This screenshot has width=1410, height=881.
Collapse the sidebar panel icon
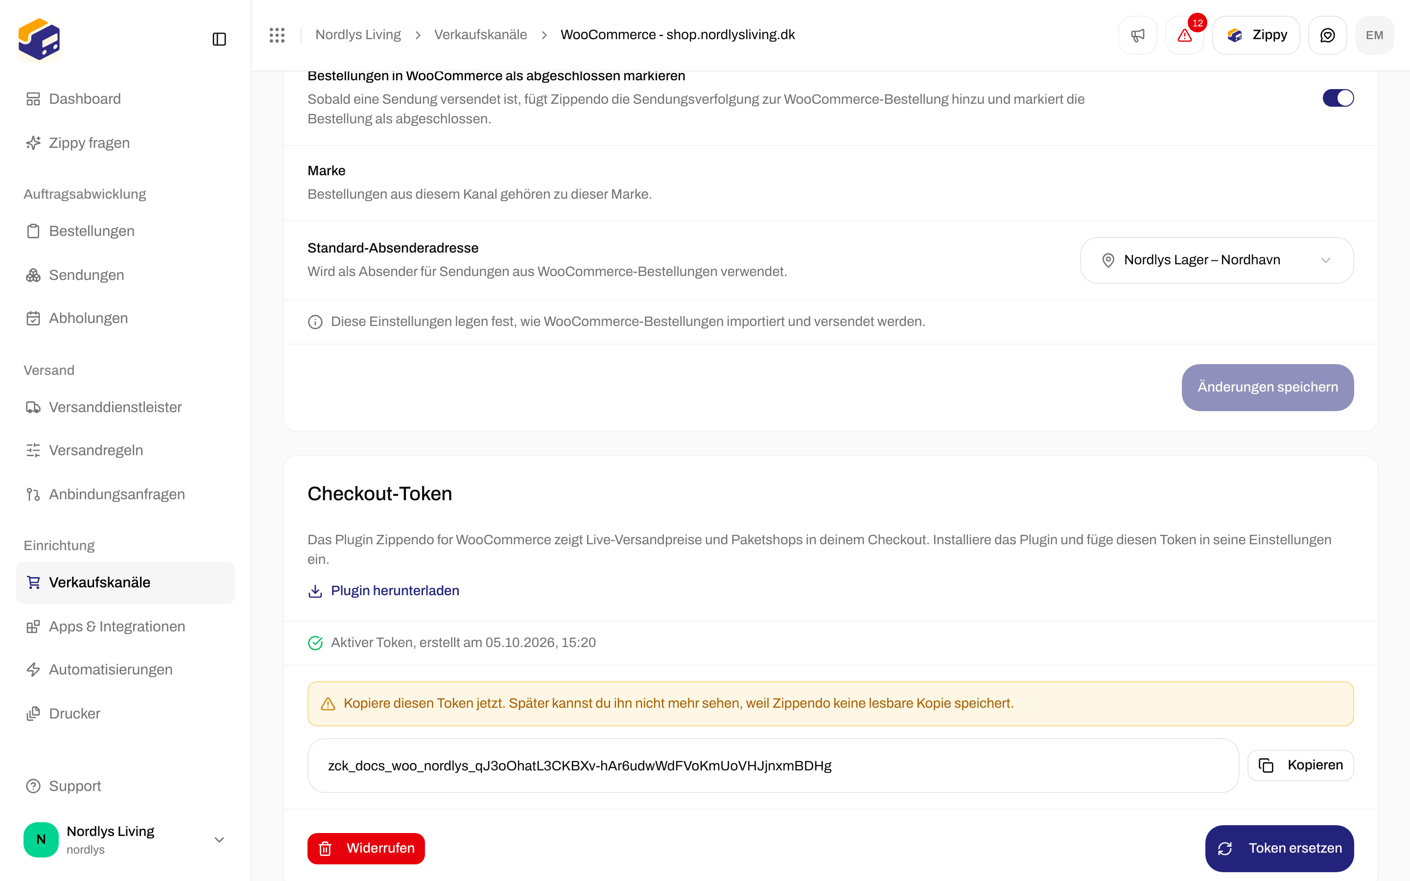219,39
